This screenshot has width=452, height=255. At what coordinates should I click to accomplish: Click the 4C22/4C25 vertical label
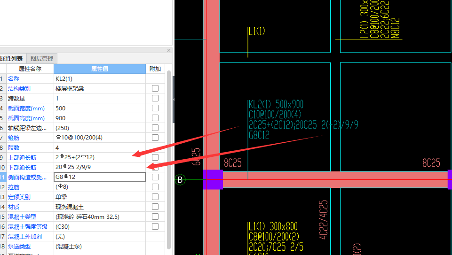324,220
